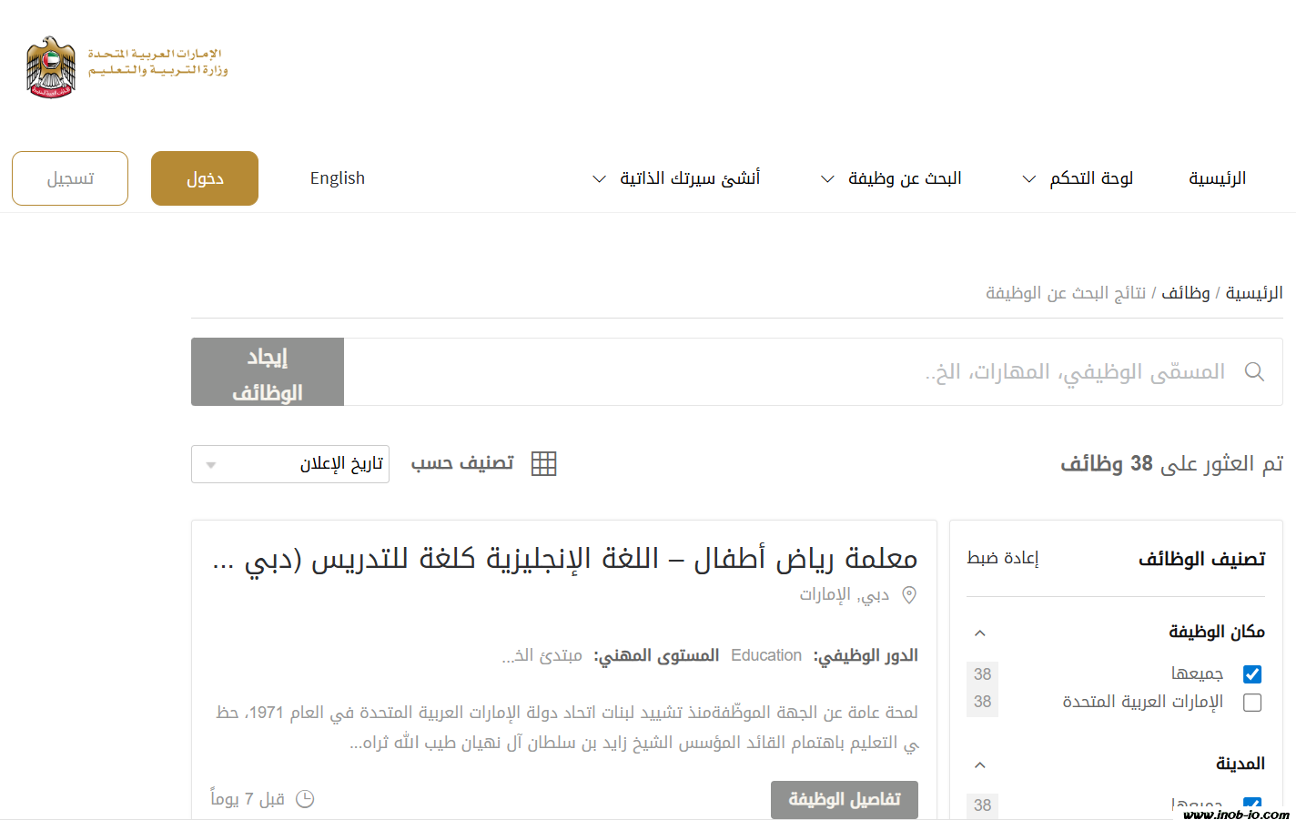Click the location pin icon beside دبي
The height and width of the screenshot is (820, 1296).
[x=908, y=595]
